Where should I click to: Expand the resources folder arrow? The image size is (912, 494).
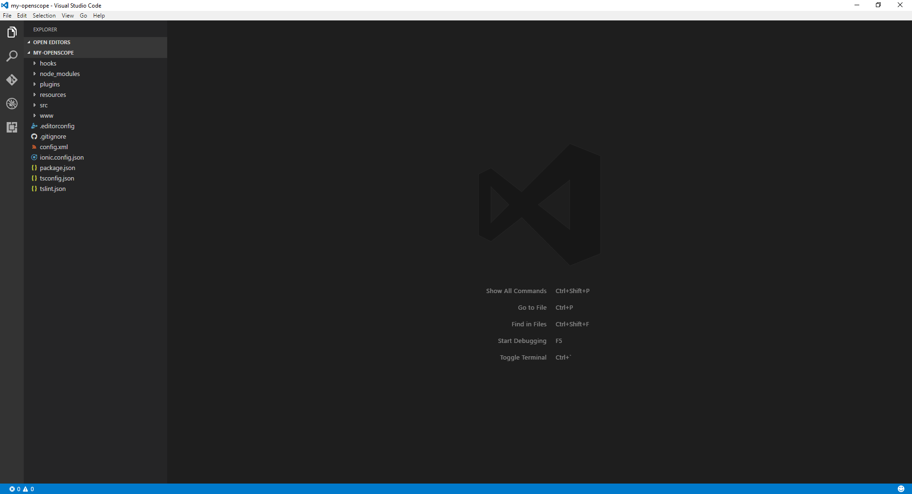(34, 95)
